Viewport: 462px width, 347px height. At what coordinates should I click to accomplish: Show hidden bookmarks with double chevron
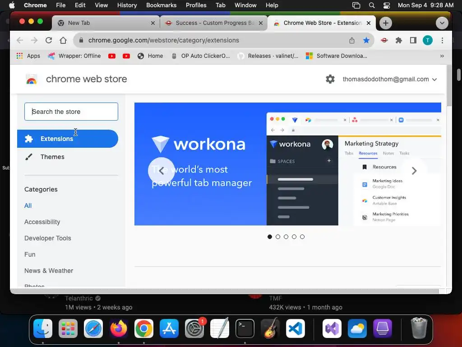[x=442, y=56]
